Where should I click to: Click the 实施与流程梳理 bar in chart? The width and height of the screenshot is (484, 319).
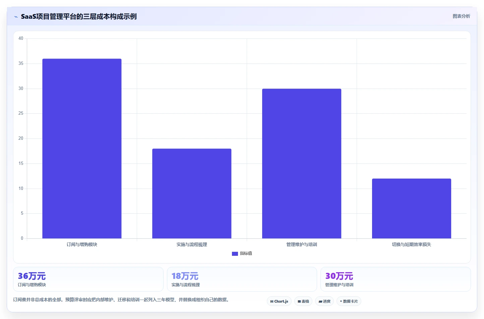(192, 194)
